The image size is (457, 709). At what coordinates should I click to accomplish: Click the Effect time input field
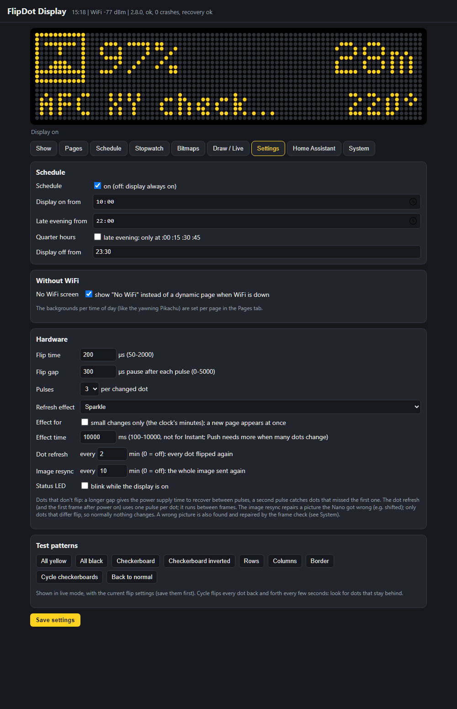point(98,437)
